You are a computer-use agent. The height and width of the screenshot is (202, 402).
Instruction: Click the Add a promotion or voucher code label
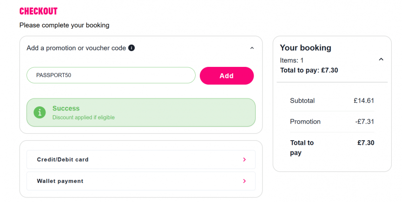(76, 48)
